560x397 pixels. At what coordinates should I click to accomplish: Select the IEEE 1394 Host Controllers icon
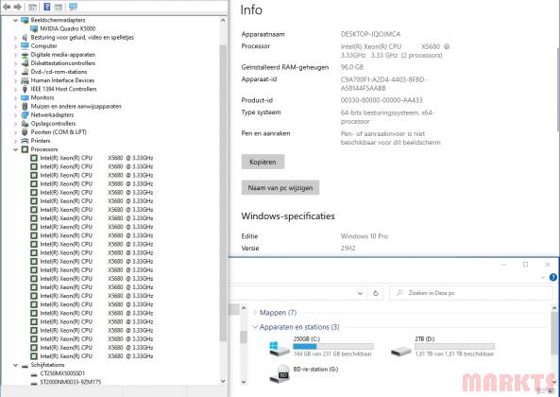(25, 89)
